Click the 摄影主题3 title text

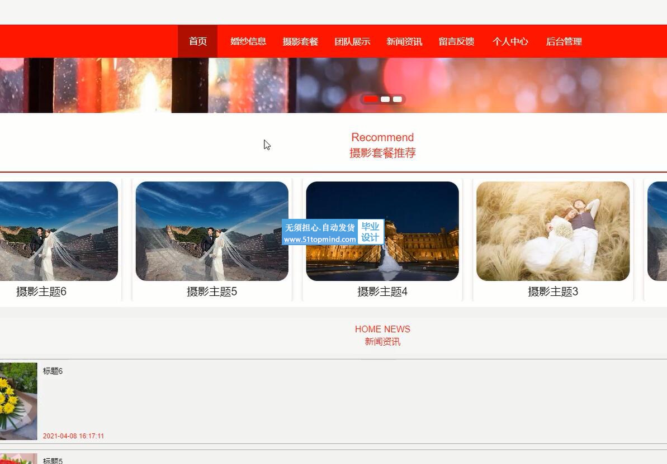coord(552,291)
